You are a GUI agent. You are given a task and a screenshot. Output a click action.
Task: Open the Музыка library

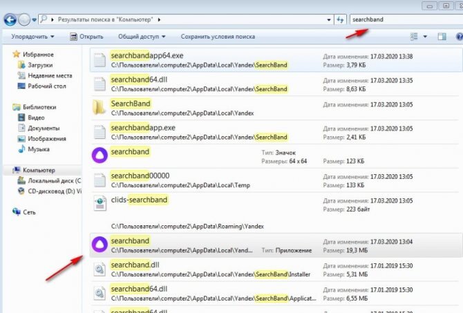(39, 149)
